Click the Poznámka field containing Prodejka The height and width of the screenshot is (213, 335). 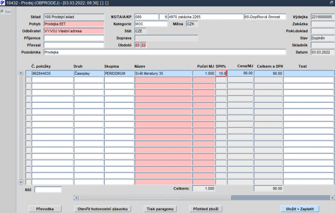click(165, 52)
